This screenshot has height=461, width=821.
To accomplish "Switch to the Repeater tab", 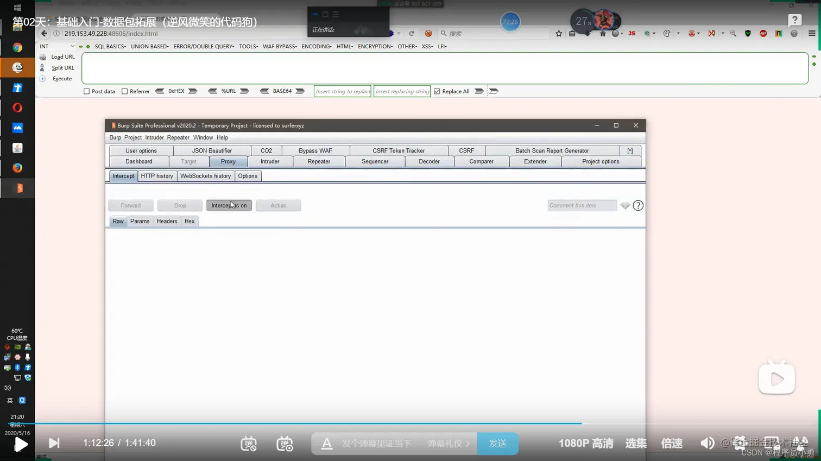I will pos(319,162).
